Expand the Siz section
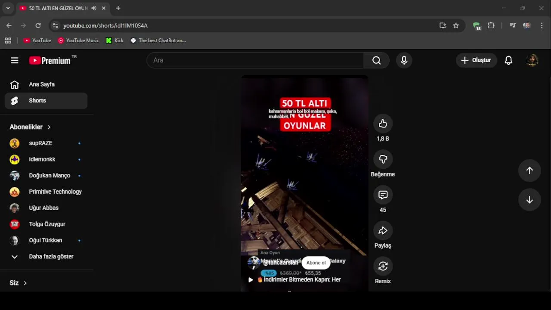Viewport: 551px width, 310px height. [x=18, y=283]
